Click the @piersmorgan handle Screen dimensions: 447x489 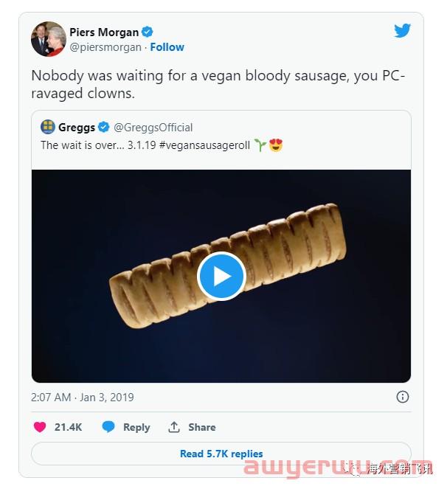(105, 46)
